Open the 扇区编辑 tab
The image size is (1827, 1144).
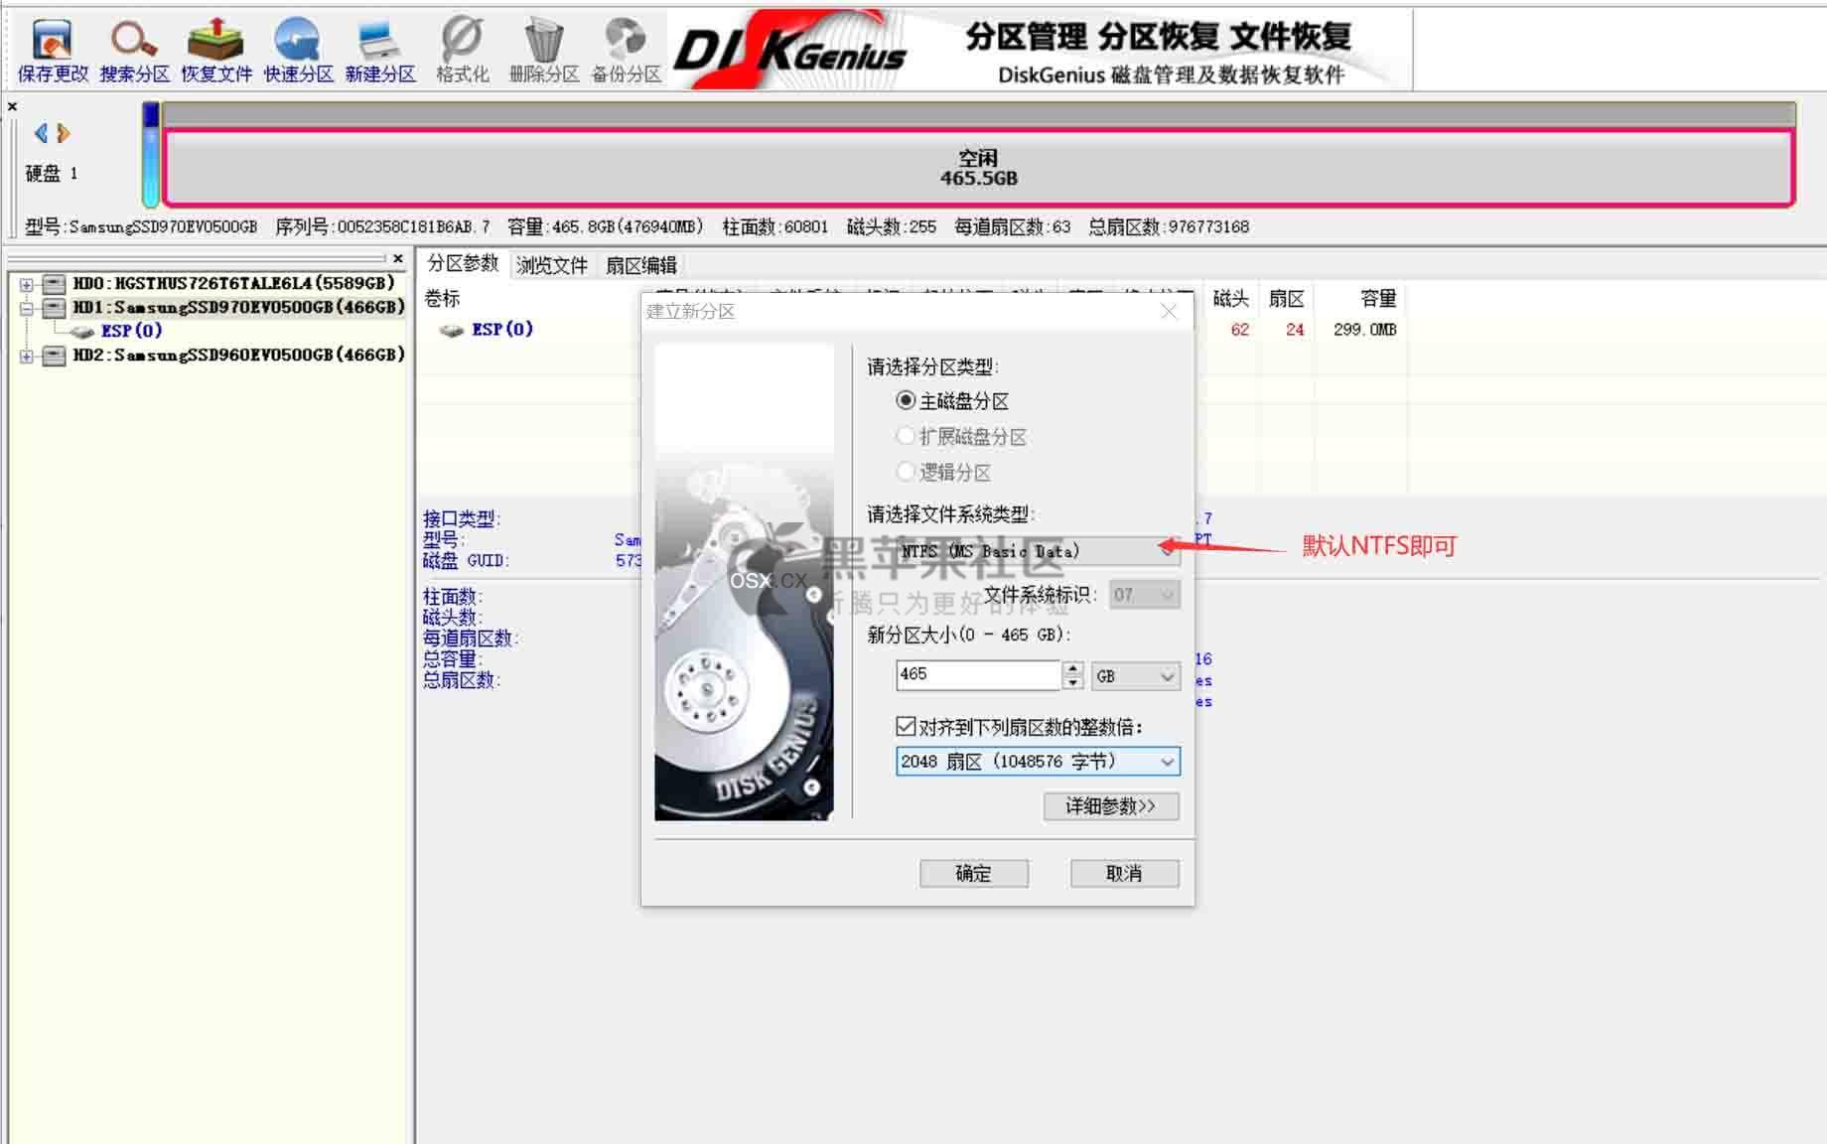coord(641,264)
